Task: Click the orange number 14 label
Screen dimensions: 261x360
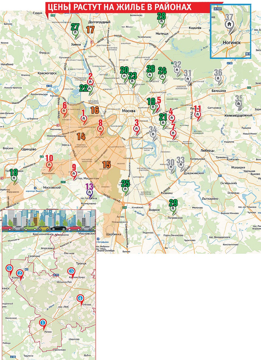Action: tap(81, 136)
